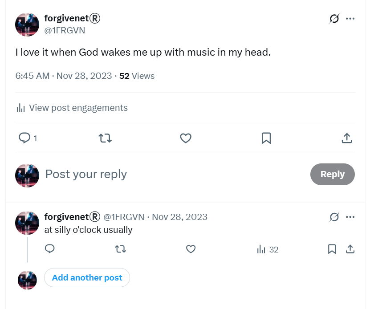Like the main post with heart icon
This screenshot has width=374, height=309.
tap(186, 138)
